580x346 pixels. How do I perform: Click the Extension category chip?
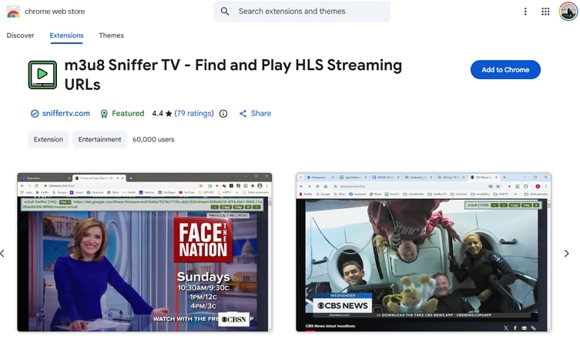[x=49, y=139]
